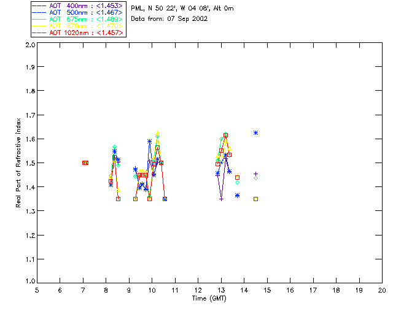Viewport: 393px width, 314px height.
Task: Click the blue asterisk data point near 14.5 GMT
Action: pos(255,132)
